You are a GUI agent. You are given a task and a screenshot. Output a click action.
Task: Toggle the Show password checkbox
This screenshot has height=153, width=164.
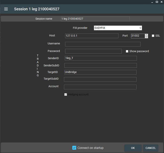(127, 51)
